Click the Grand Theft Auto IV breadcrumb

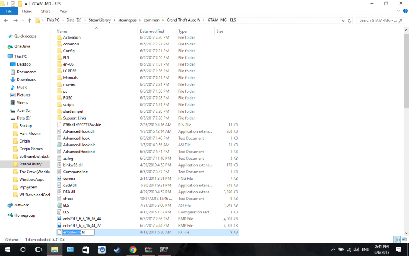pyautogui.click(x=184, y=20)
